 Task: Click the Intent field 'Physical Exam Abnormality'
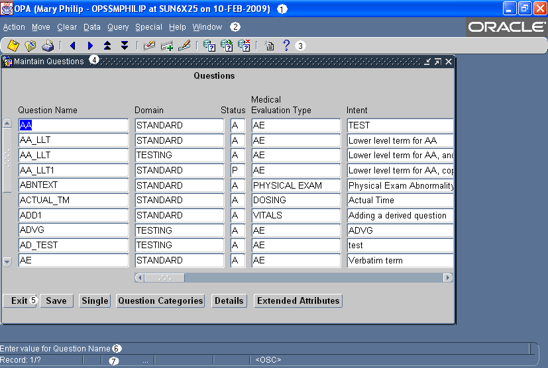[400, 185]
